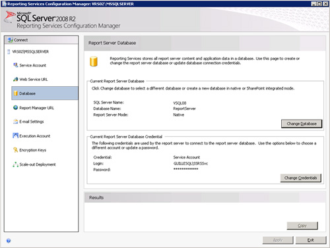Click the Encryption Keys key icon
This screenshot has width=330, height=248.
click(x=15, y=150)
